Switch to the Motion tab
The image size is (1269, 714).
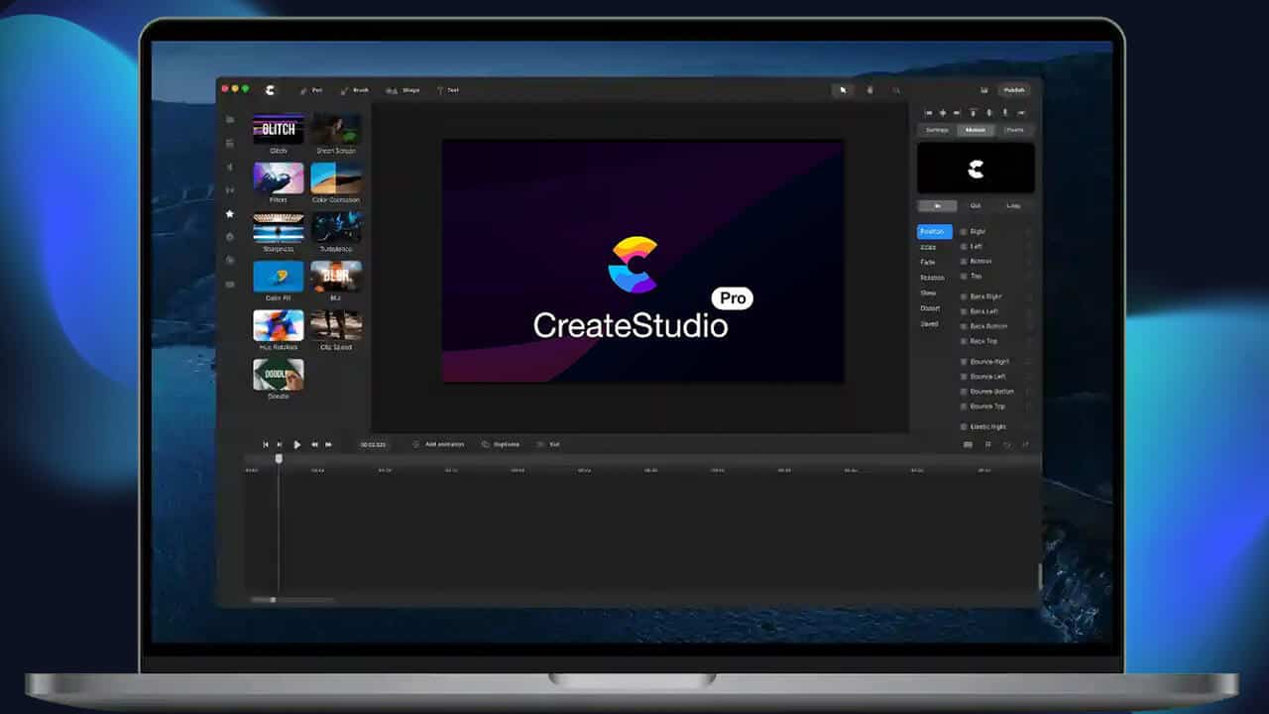pyautogui.click(x=976, y=130)
